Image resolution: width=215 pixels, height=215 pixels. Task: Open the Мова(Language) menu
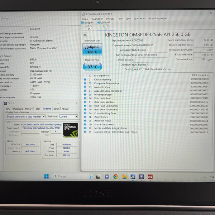coord(157,18)
